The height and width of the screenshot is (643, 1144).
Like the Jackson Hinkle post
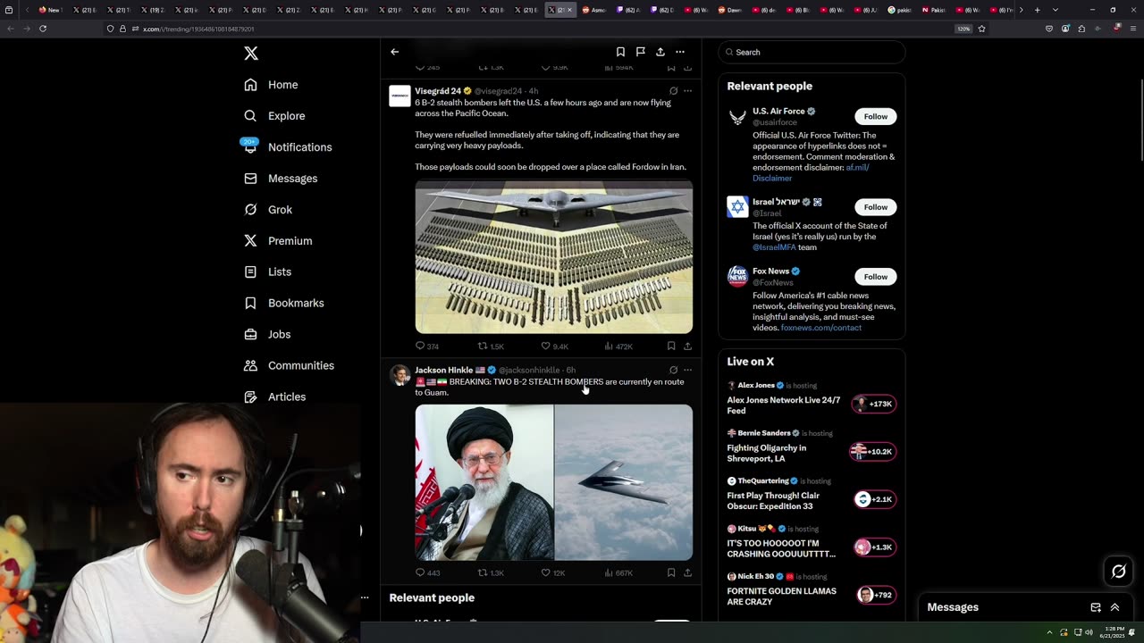click(546, 573)
